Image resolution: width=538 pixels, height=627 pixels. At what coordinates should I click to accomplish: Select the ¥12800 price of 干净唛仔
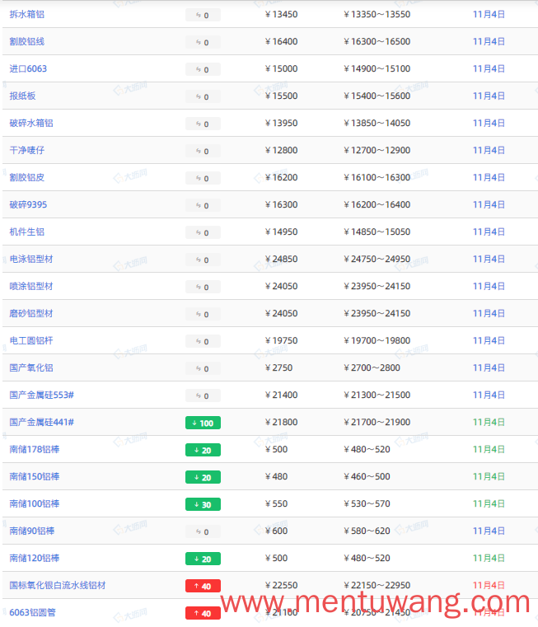(x=282, y=150)
